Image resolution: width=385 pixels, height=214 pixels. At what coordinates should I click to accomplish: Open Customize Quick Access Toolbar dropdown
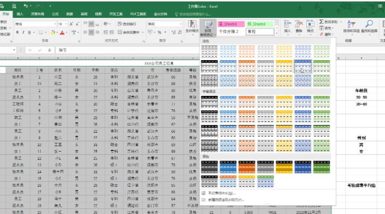point(50,6)
